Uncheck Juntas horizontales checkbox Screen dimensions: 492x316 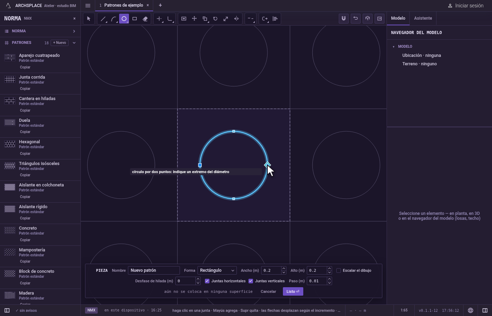click(207, 281)
